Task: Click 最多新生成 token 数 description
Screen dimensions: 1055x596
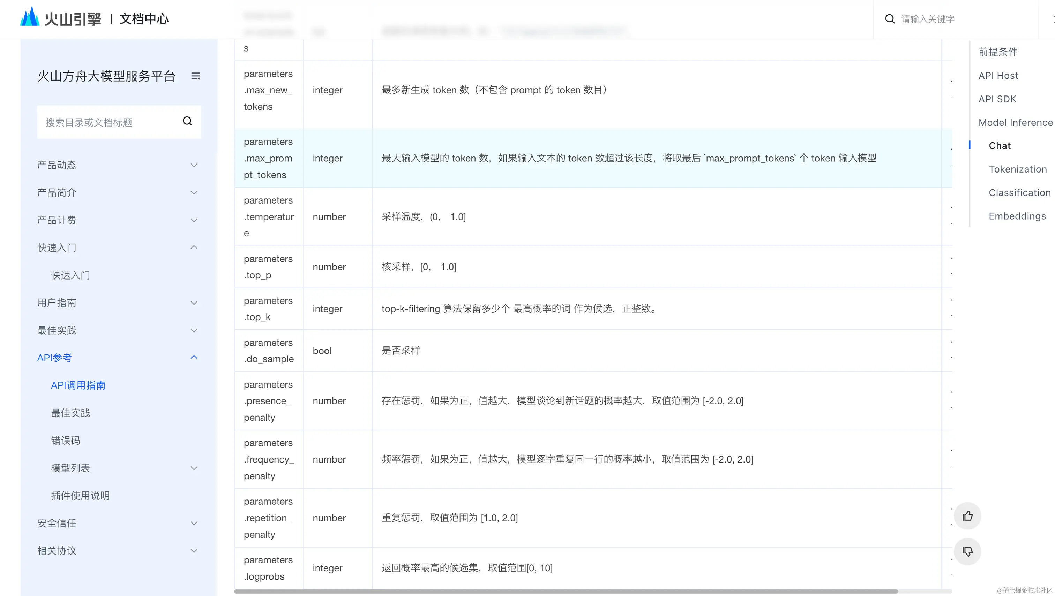Action: coord(495,90)
